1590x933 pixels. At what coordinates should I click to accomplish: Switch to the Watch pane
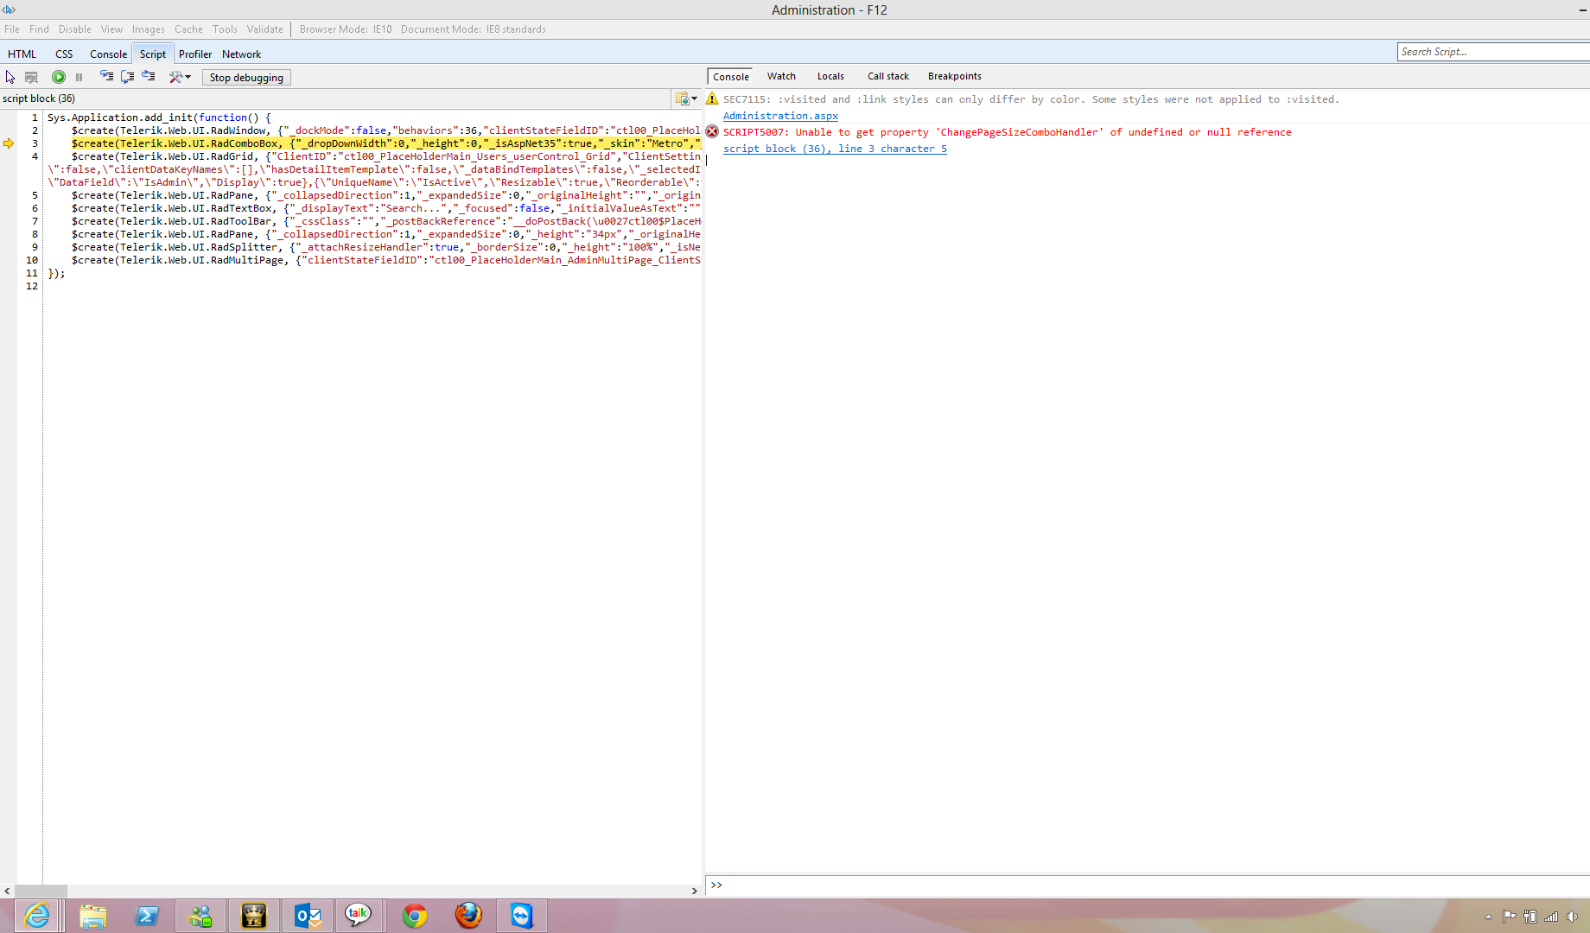pos(781,76)
